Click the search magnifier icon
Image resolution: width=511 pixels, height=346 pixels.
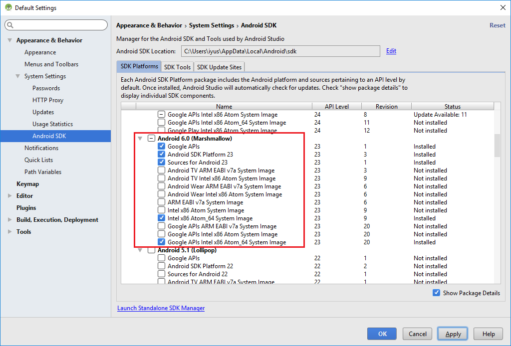(x=10, y=25)
